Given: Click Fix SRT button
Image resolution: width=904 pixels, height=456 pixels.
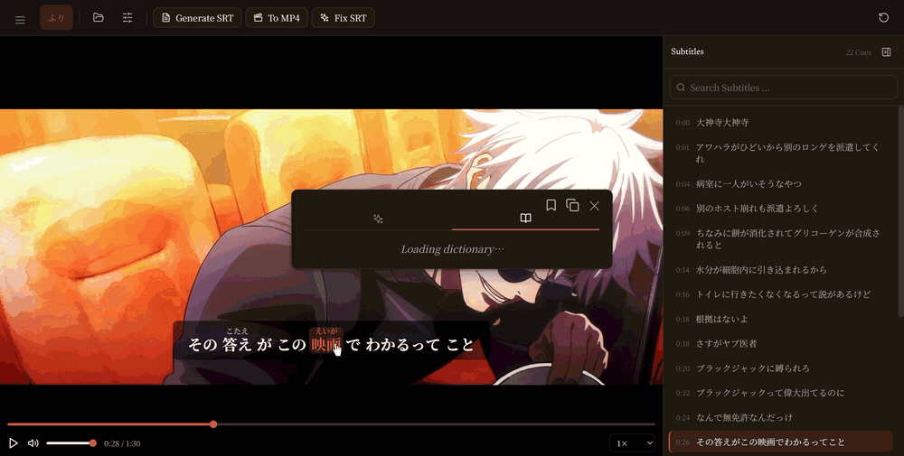Looking at the screenshot, I should (343, 18).
